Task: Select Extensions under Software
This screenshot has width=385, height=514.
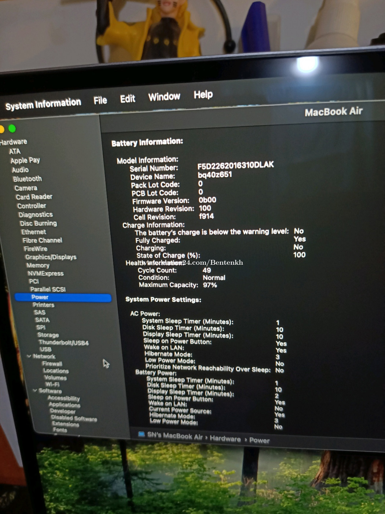Action: click(66, 424)
